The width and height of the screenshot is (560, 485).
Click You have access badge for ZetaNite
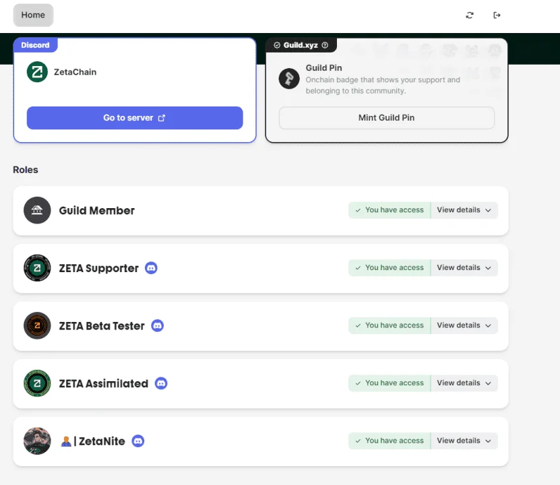390,441
